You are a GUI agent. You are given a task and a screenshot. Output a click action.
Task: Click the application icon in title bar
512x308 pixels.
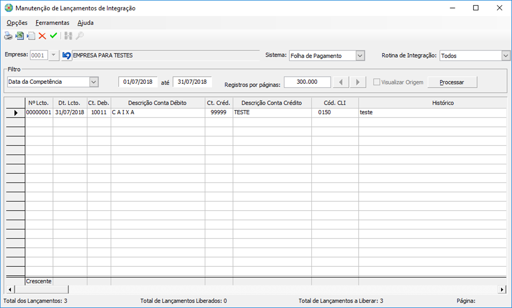9,8
